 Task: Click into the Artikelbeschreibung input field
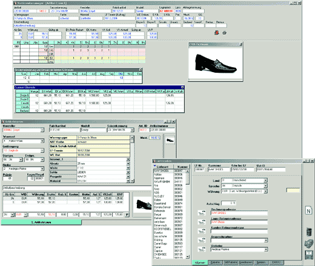coord(77,188)
